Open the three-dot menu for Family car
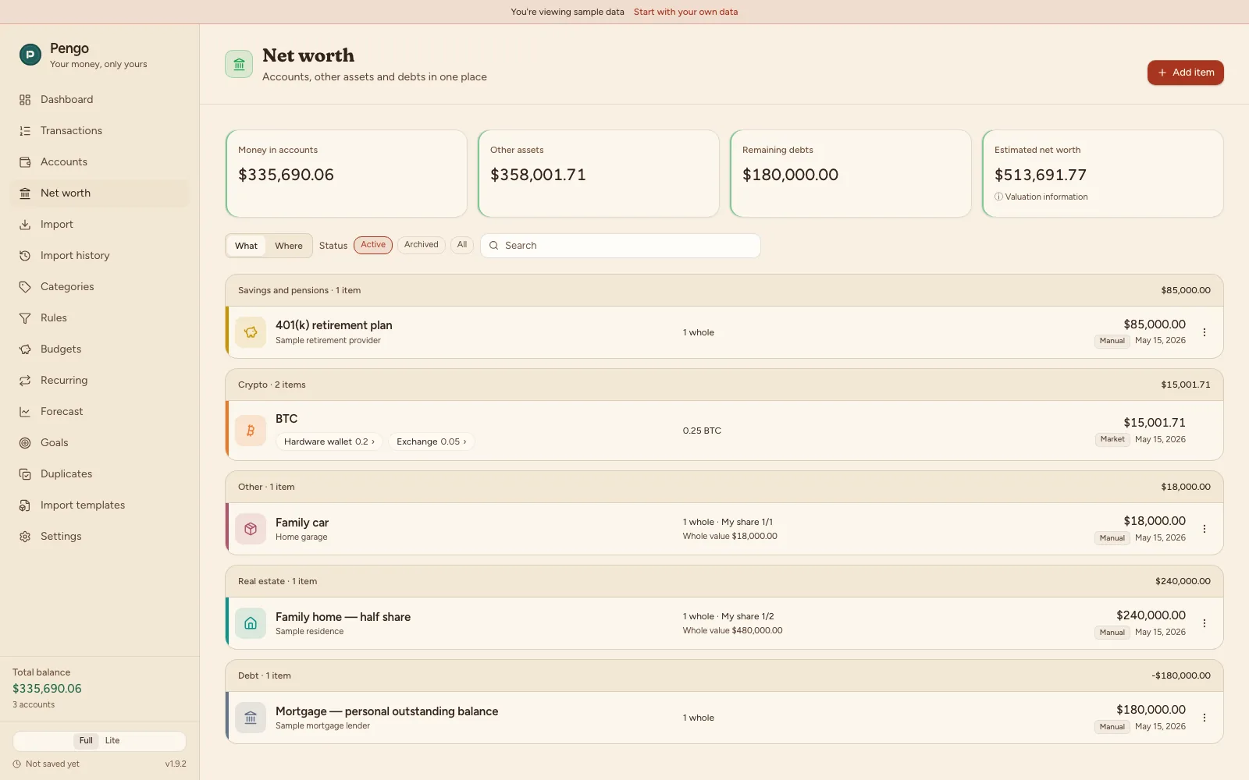The width and height of the screenshot is (1249, 780). [1205, 529]
